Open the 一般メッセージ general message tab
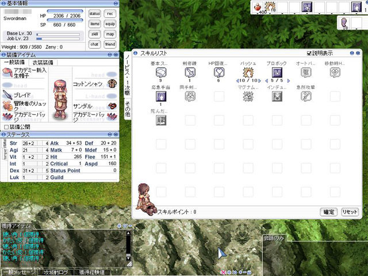368x276 pixels. pos(19,272)
